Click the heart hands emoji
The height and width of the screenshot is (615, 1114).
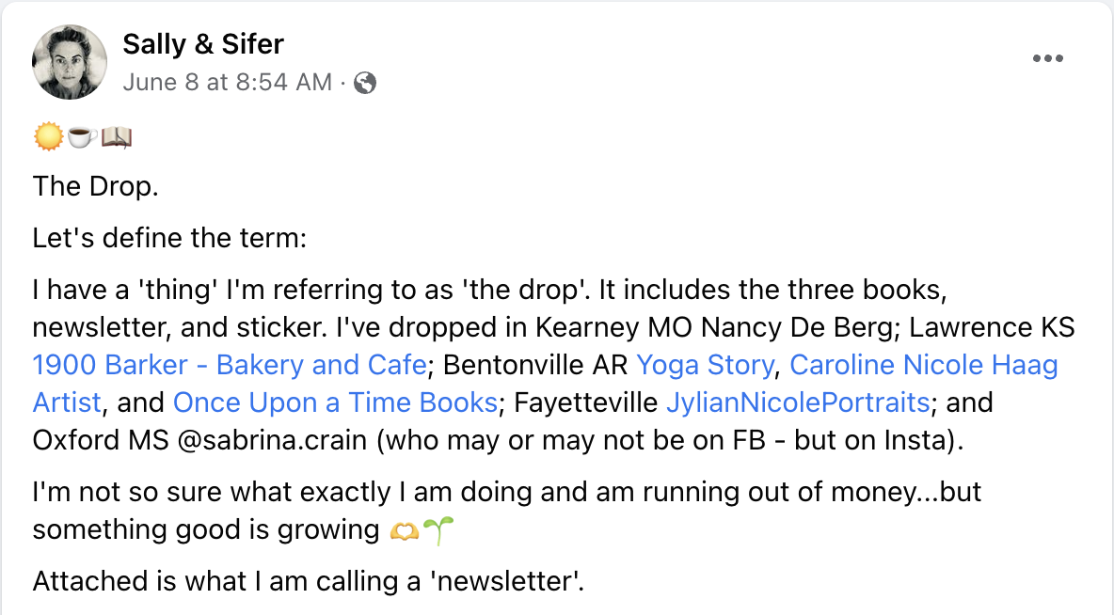click(403, 531)
